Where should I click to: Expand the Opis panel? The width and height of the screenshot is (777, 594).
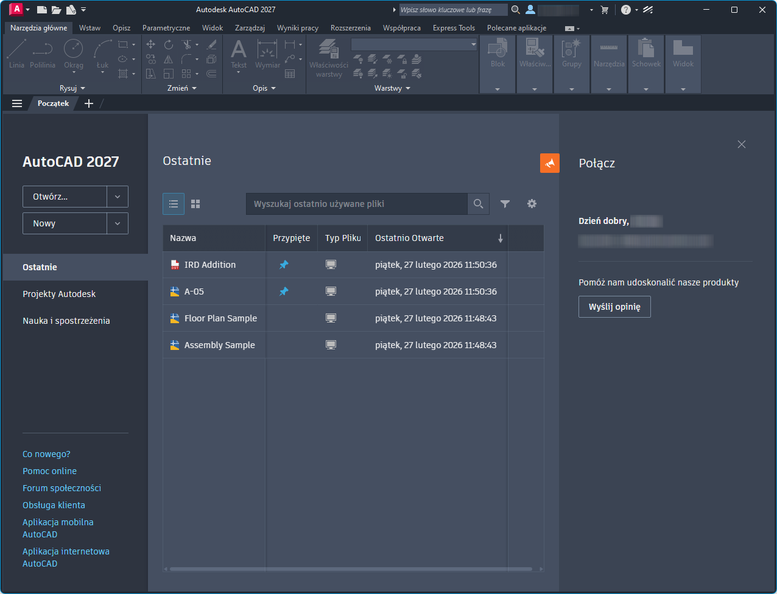(264, 88)
